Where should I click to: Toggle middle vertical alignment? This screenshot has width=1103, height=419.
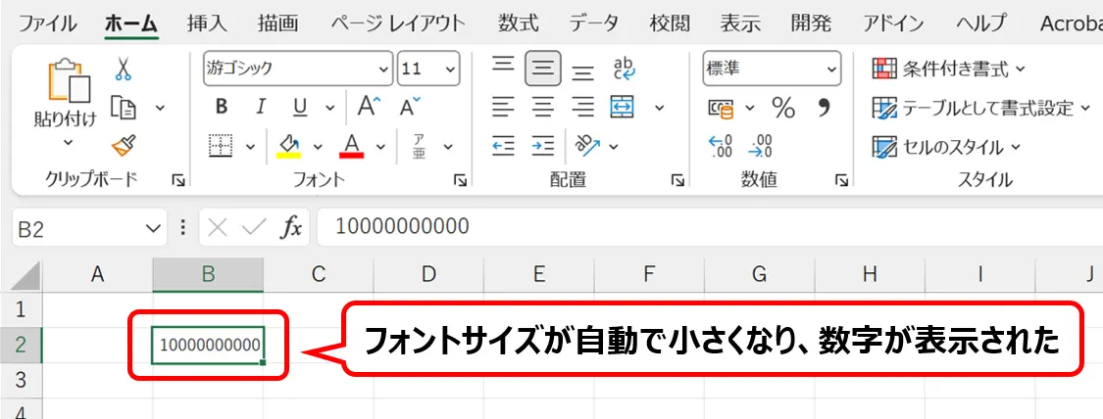pos(542,69)
